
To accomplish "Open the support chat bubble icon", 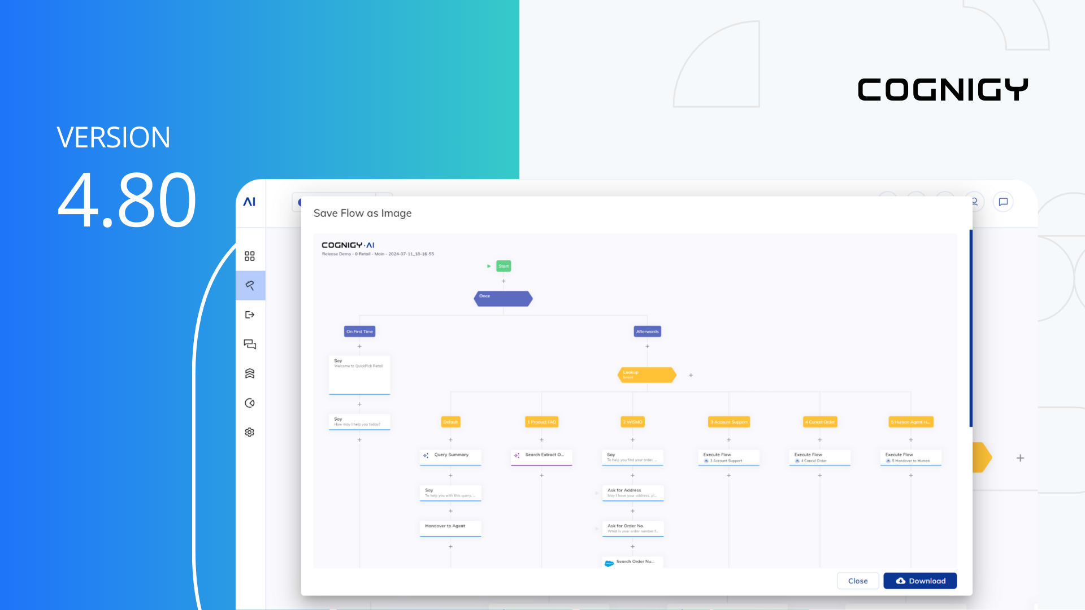I will click(1003, 202).
